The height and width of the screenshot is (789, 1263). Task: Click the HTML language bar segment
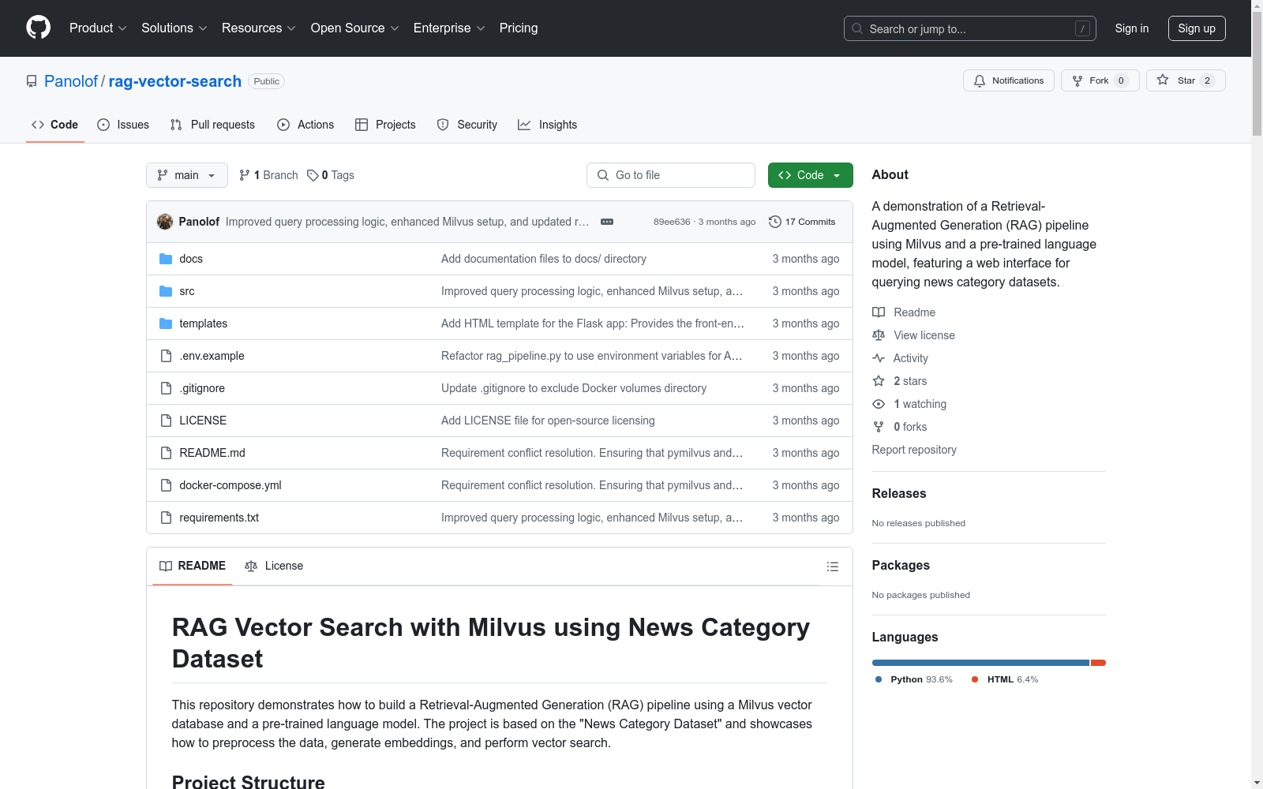pos(1098,663)
